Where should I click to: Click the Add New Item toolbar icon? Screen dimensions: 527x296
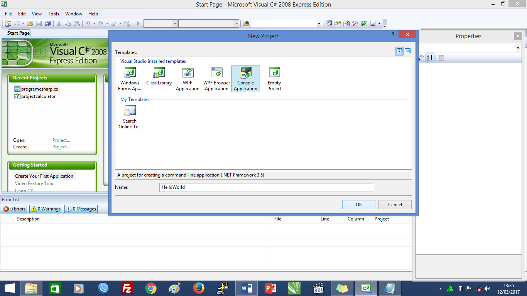pyautogui.click(x=17, y=24)
